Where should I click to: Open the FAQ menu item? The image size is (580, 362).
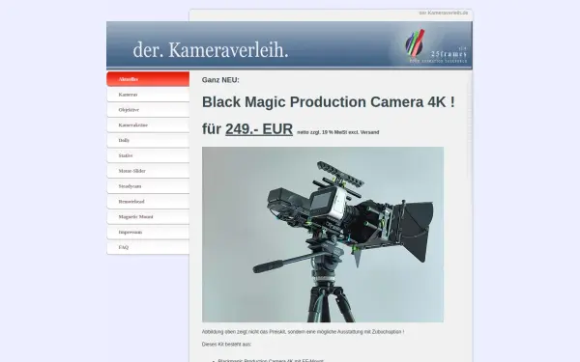[x=148, y=247]
